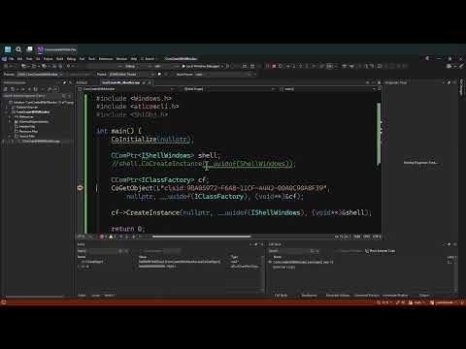This screenshot has width=466, height=349.
Task: Open Task View in the taskbar
Action: point(29,49)
